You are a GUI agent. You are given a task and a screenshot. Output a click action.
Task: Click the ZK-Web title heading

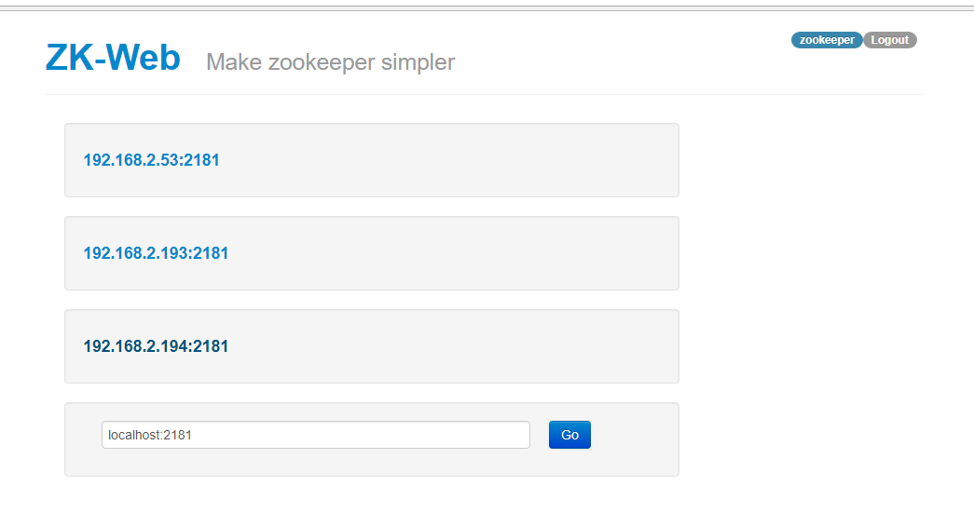tap(113, 58)
